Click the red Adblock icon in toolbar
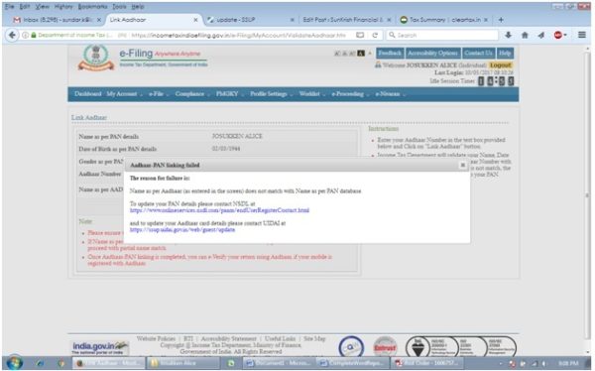Viewport: 595px width, 371px height. point(557,35)
